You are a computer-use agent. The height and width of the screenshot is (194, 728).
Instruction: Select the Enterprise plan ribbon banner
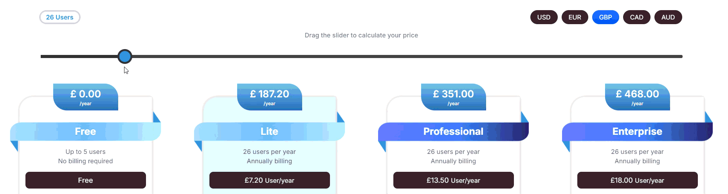[x=637, y=132]
